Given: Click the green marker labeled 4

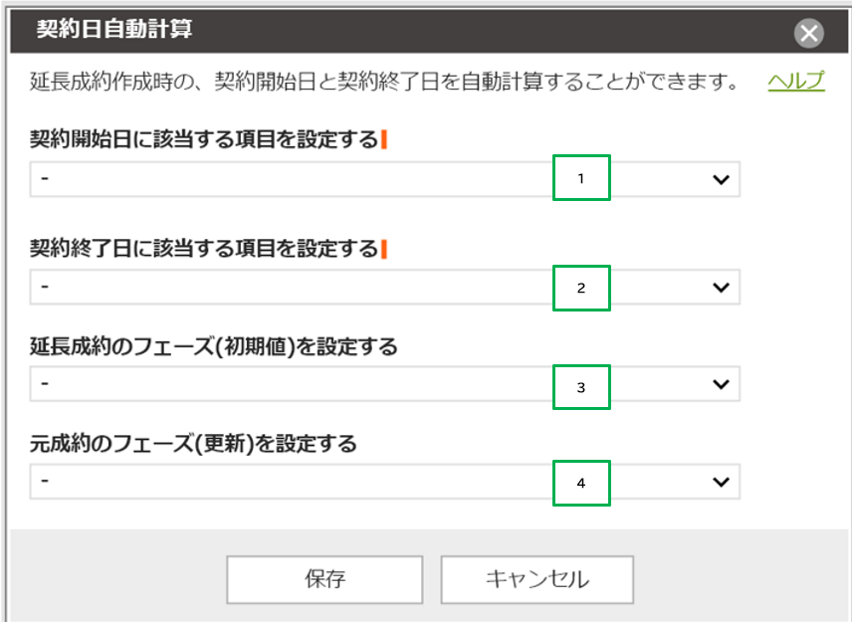Looking at the screenshot, I should 581,483.
